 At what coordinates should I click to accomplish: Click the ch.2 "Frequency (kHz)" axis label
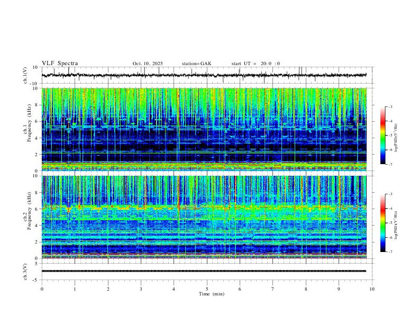pyautogui.click(x=29, y=211)
